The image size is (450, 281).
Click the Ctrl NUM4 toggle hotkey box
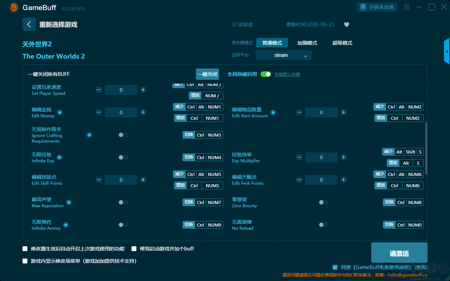pyautogui.click(x=203, y=157)
